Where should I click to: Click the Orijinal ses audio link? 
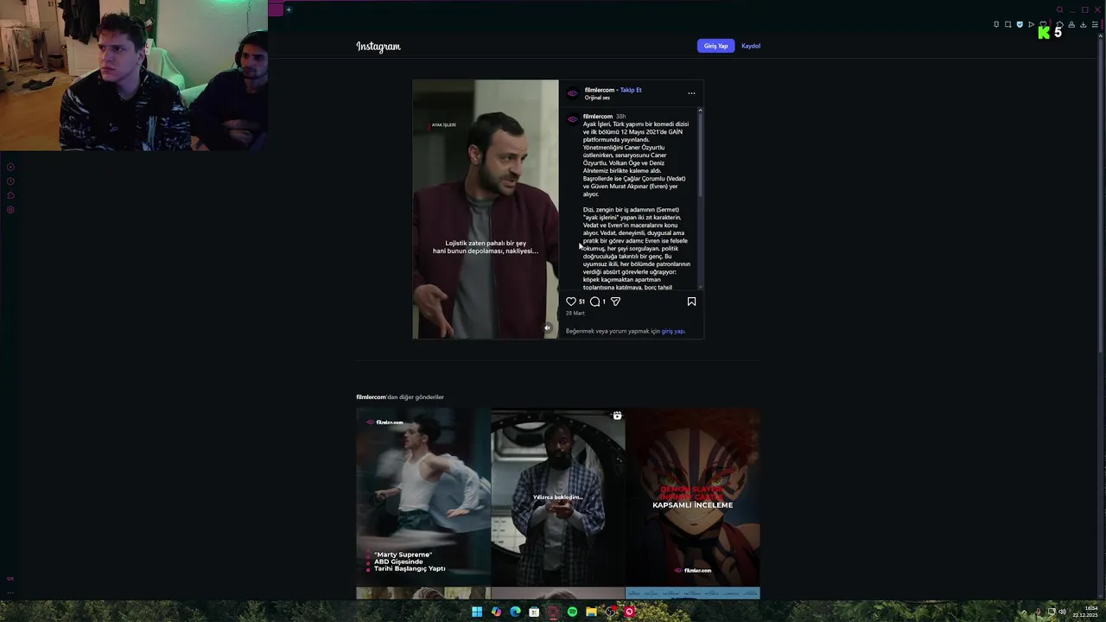coord(597,98)
